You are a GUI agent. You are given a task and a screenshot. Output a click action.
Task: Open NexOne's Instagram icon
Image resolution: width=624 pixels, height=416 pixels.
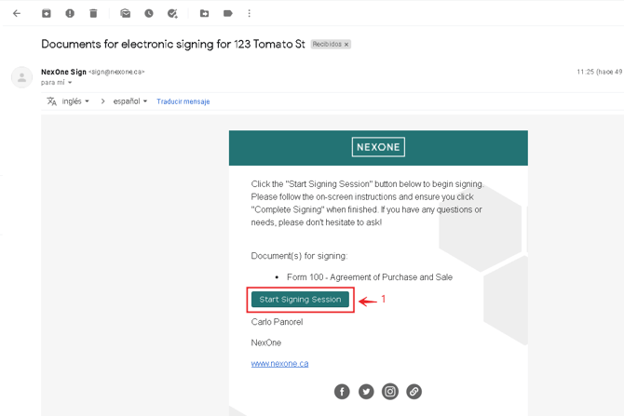coord(390,392)
